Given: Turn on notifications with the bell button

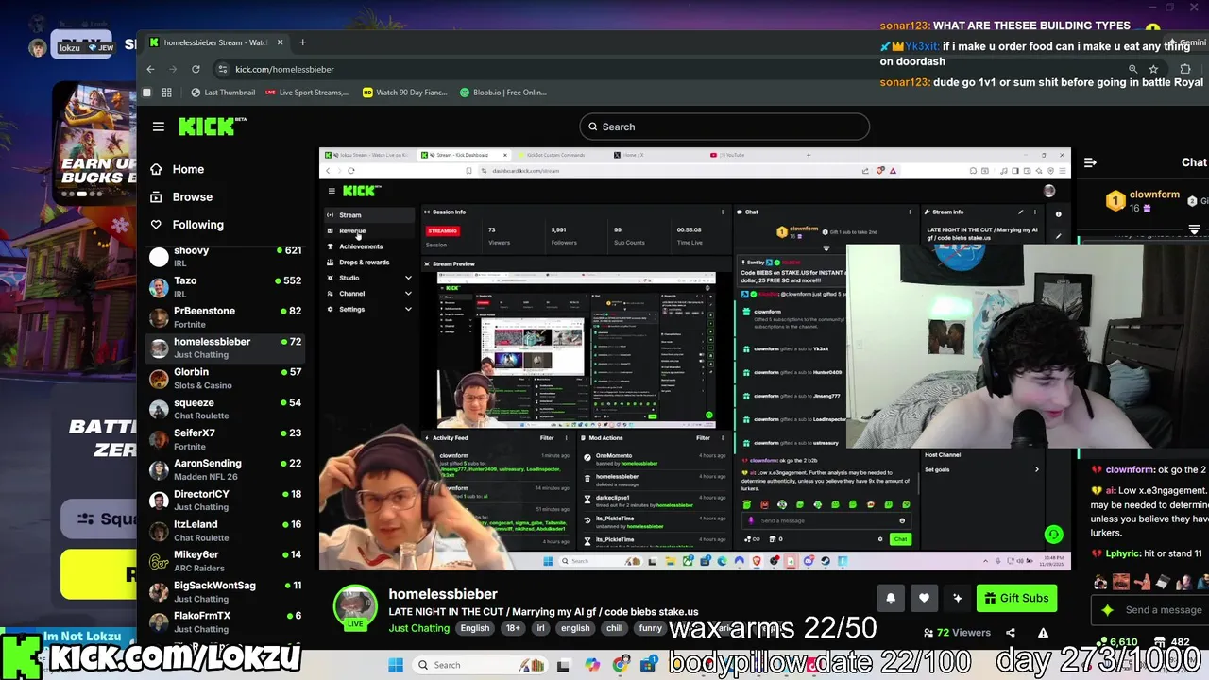Looking at the screenshot, I should pyautogui.click(x=890, y=598).
